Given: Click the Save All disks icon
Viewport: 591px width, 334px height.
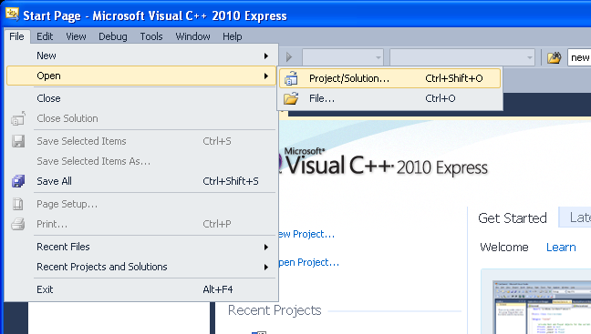Looking at the screenshot, I should click(x=18, y=181).
